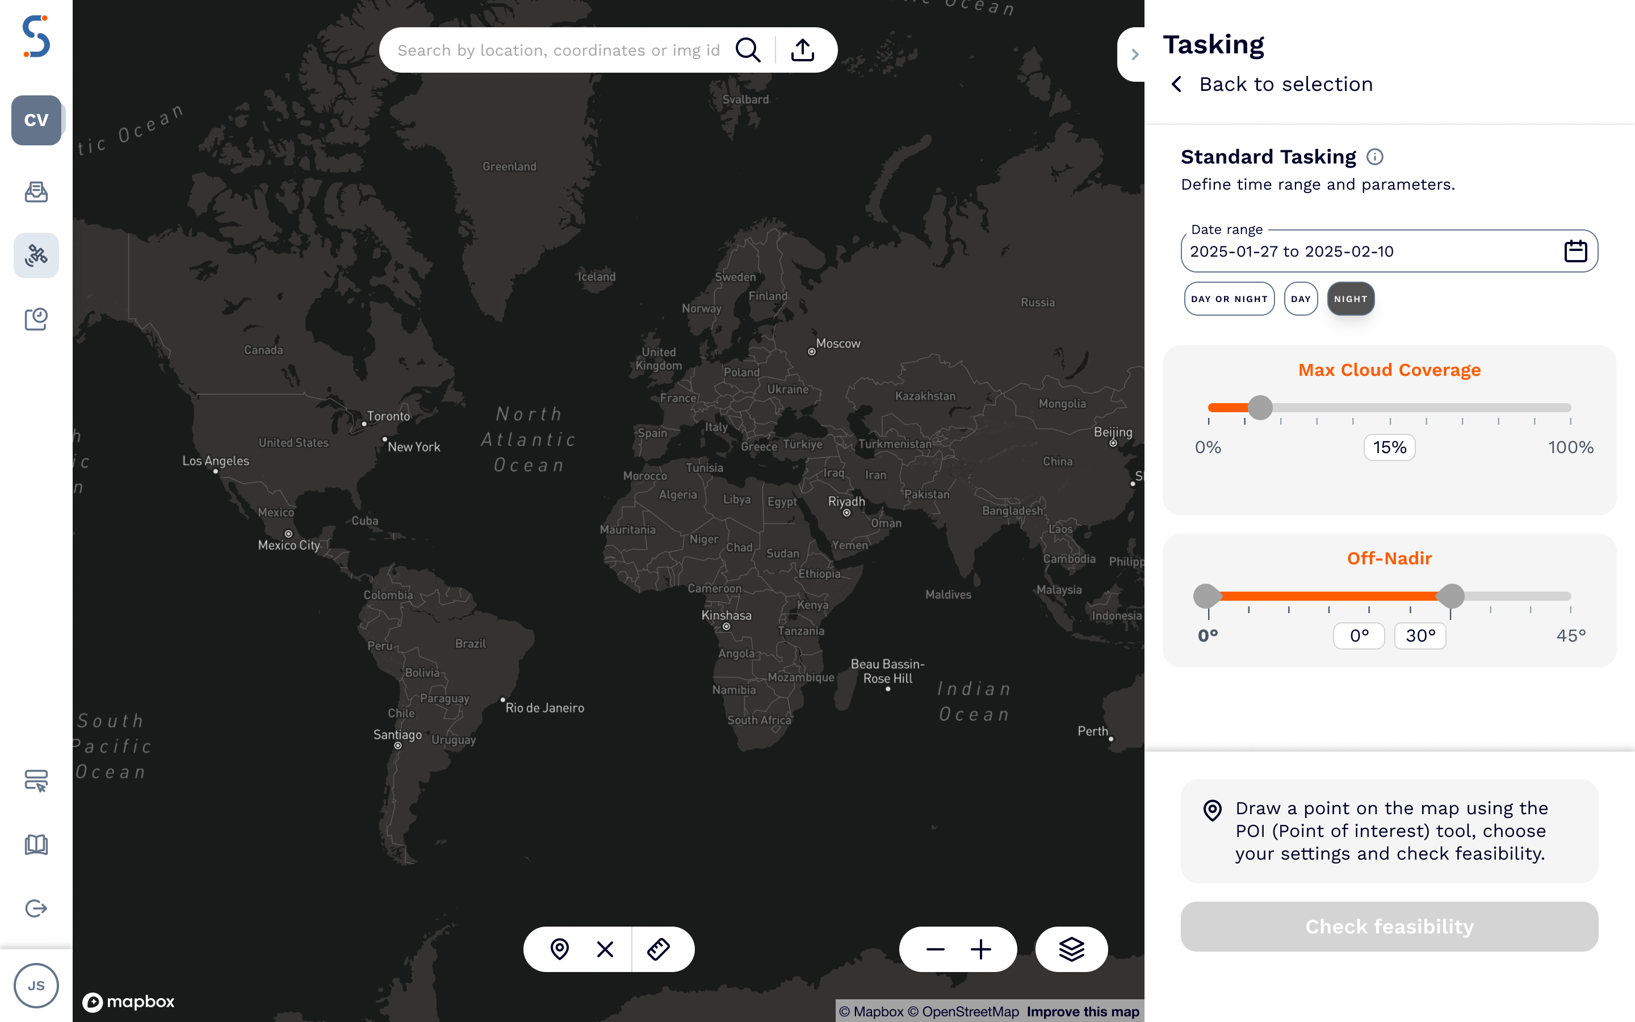Viewport: 1635px width, 1022px height.
Task: Switch to DAY OR NIGHT mode
Action: 1229,298
